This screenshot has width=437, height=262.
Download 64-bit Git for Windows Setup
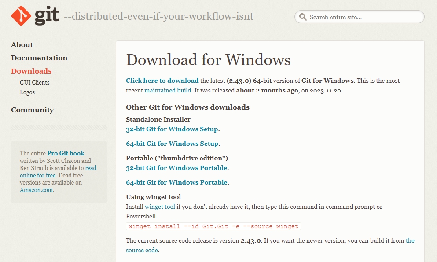pos(172,144)
